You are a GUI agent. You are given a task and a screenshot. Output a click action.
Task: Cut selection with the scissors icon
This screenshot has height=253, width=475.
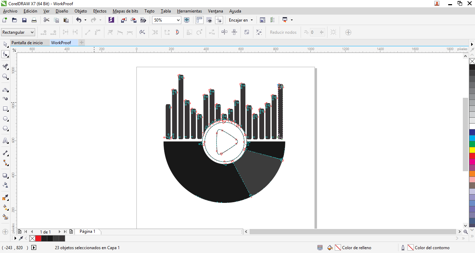click(47, 20)
